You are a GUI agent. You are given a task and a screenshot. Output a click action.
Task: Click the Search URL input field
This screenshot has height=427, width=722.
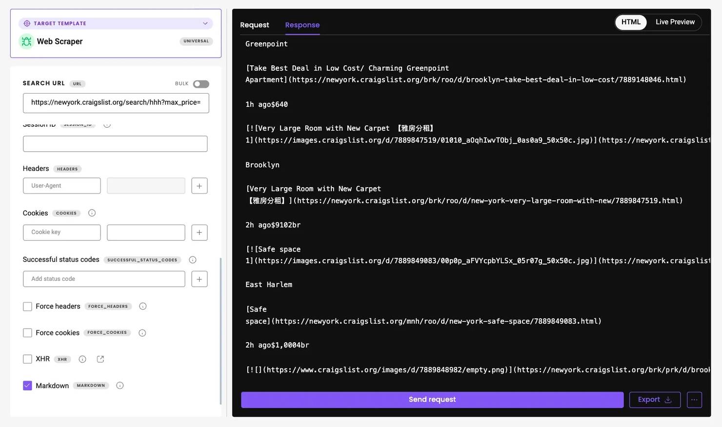click(x=116, y=103)
